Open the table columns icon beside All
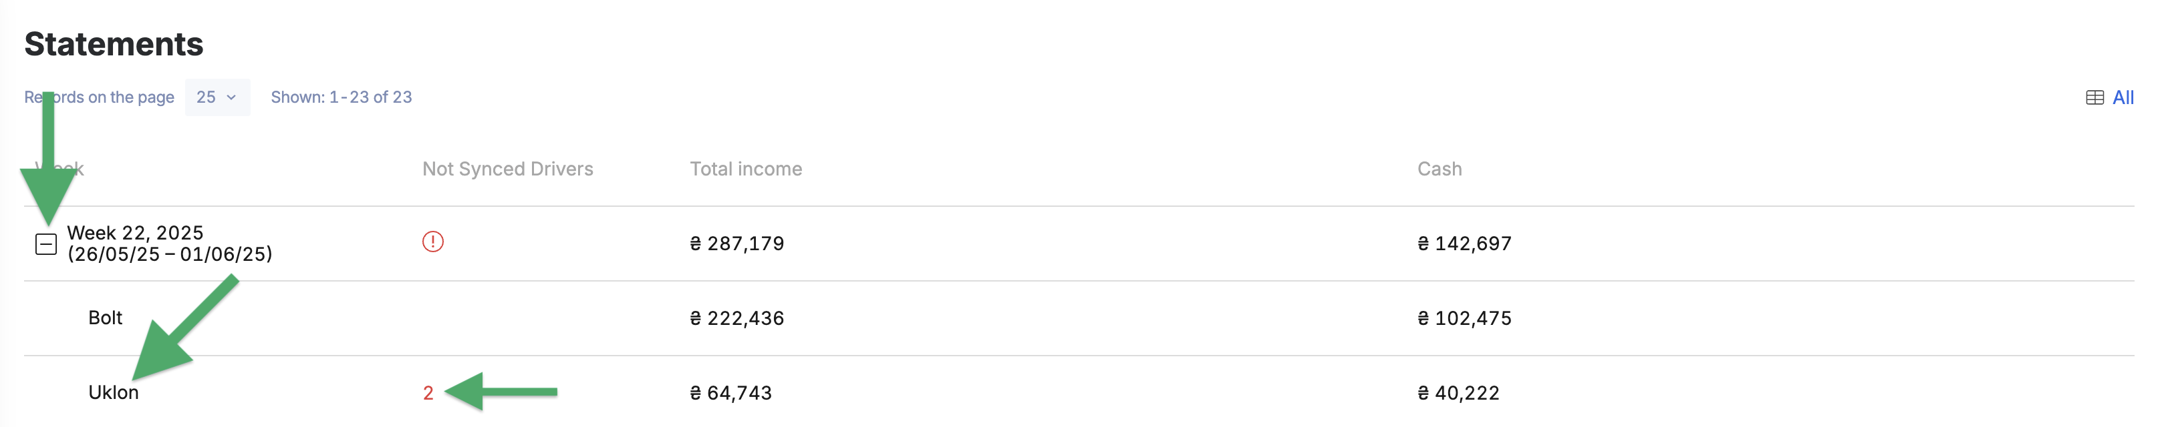 tap(2094, 97)
